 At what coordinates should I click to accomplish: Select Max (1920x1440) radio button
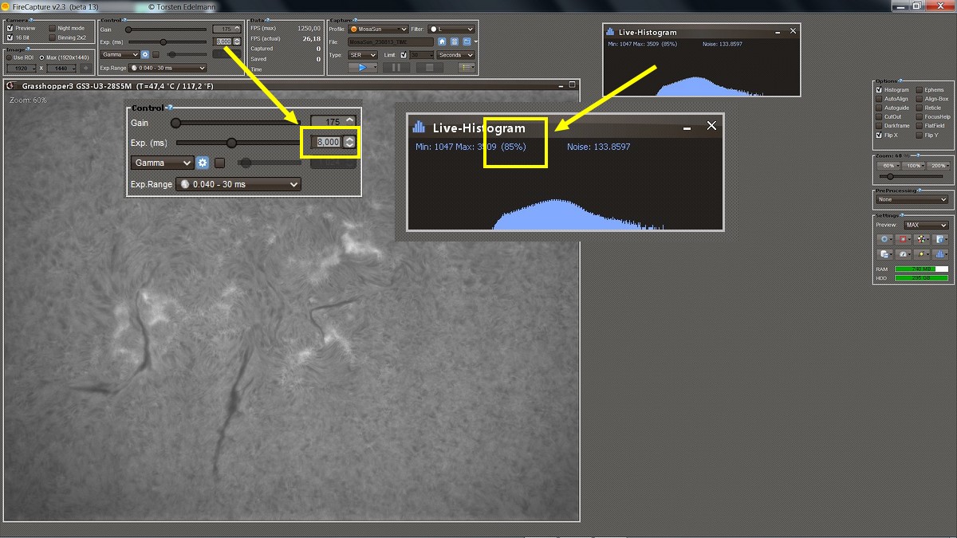pyautogui.click(x=41, y=57)
